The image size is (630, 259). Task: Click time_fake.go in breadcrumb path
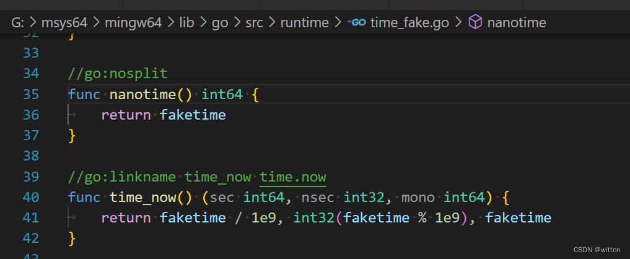410,23
